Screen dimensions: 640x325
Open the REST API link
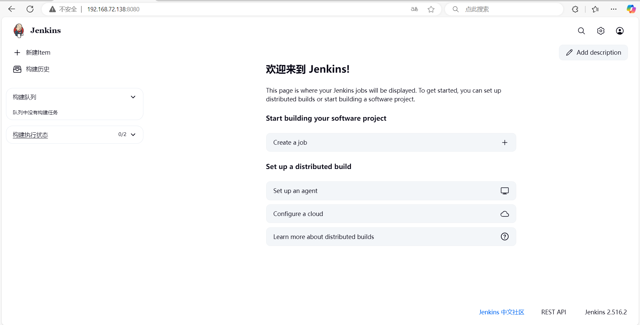coord(553,312)
